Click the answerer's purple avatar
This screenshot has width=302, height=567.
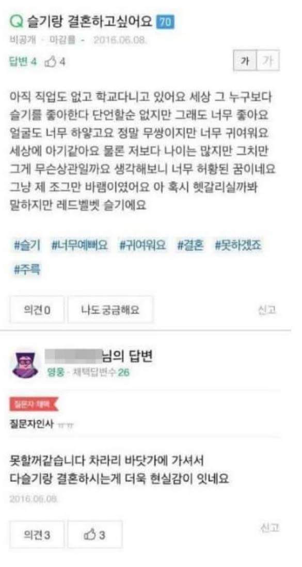pyautogui.click(x=25, y=364)
